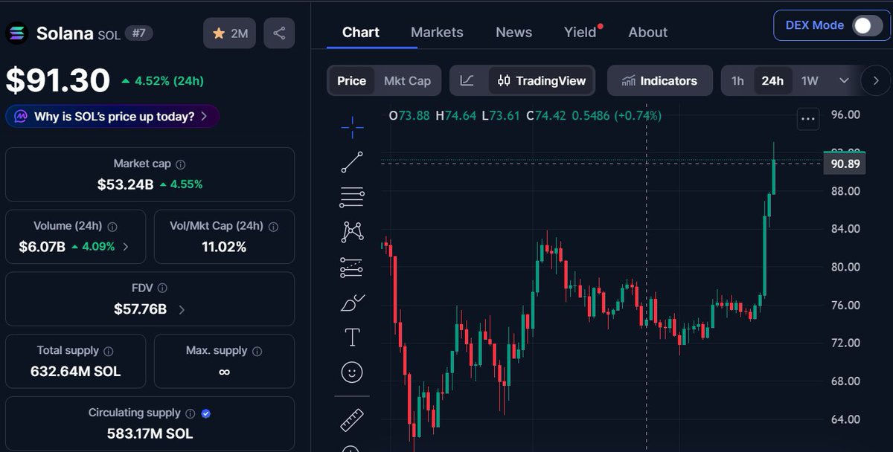Click the $6.07B volume value
The width and height of the screenshot is (893, 452).
[x=42, y=247]
